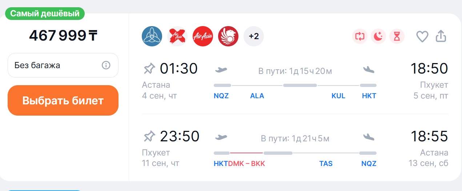Click the heart favorite icon
This screenshot has height=191, width=462.
[422, 36]
